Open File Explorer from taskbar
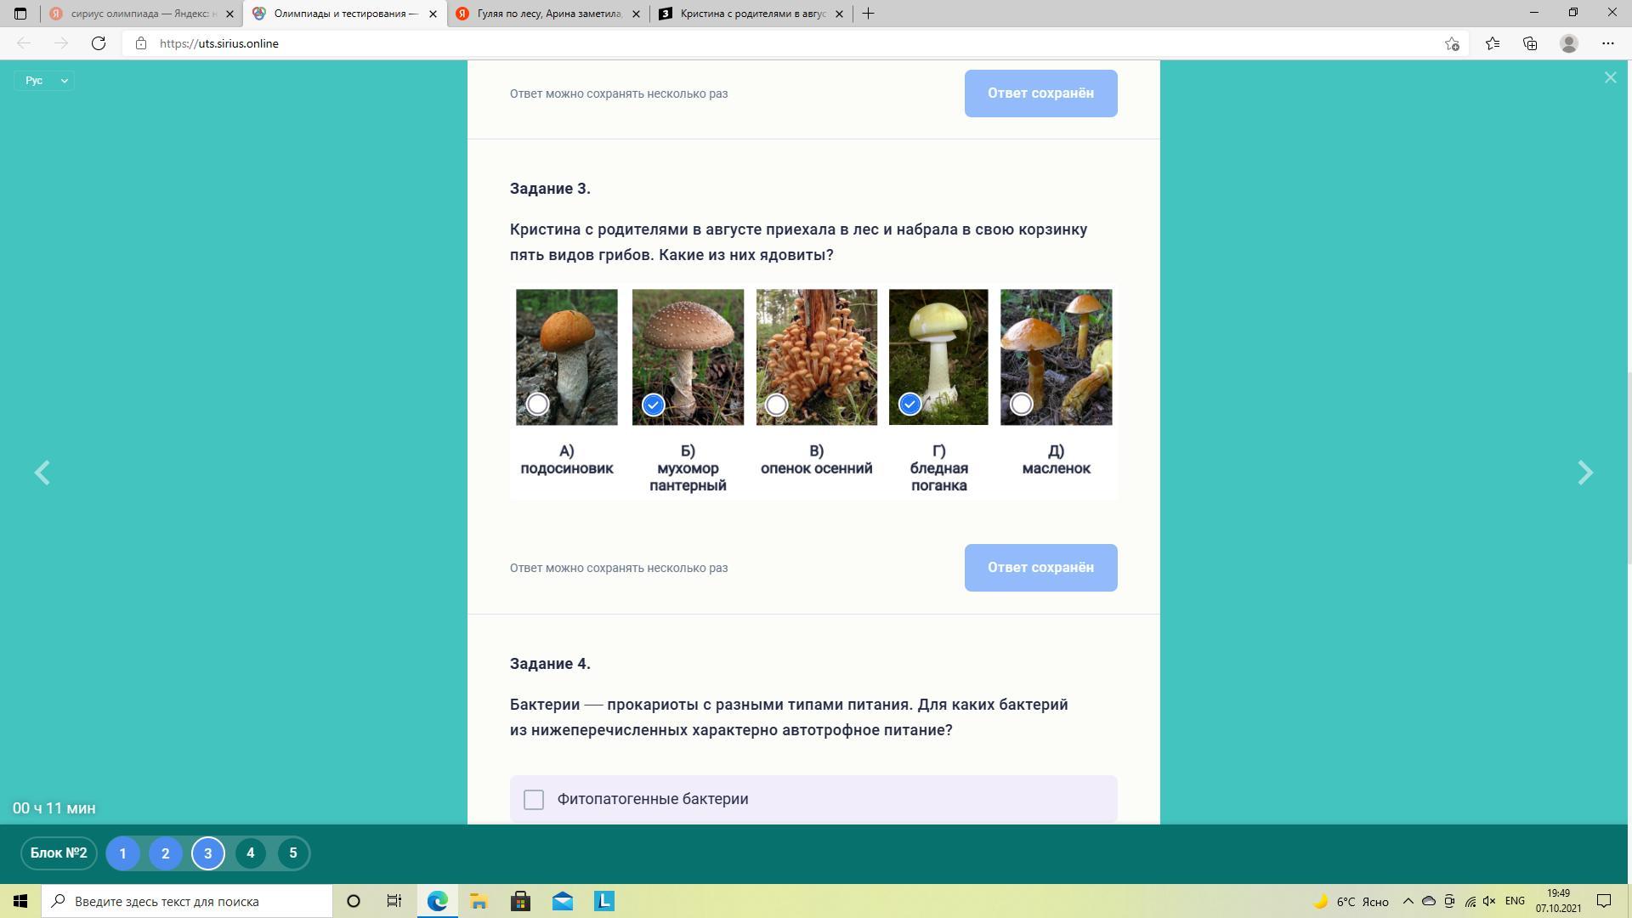The width and height of the screenshot is (1632, 918). tap(479, 901)
